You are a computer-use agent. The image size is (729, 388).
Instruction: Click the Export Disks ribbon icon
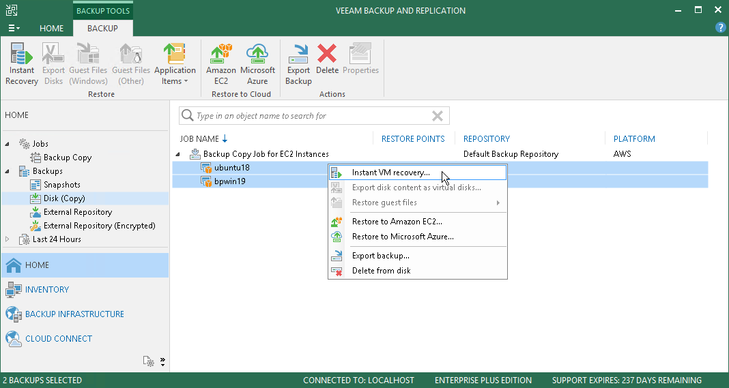(x=53, y=63)
